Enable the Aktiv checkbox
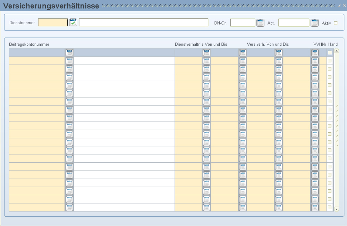The height and width of the screenshot is (226, 347). pos(335,23)
